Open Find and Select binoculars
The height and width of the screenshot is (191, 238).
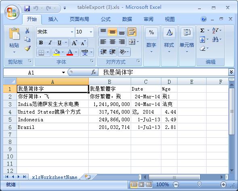[215, 39]
